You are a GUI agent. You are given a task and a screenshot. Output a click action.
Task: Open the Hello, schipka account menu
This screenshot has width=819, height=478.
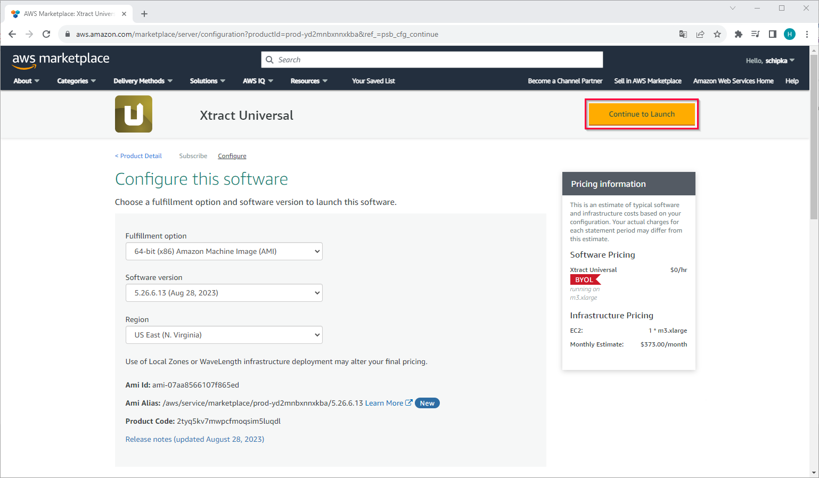(770, 61)
